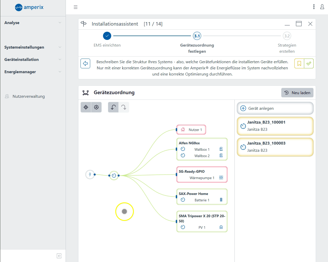
Task: Open the three-dot options menu
Action: (x=314, y=7)
